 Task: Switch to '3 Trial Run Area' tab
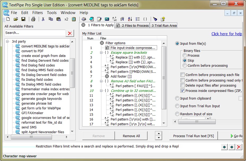pos(164,25)
